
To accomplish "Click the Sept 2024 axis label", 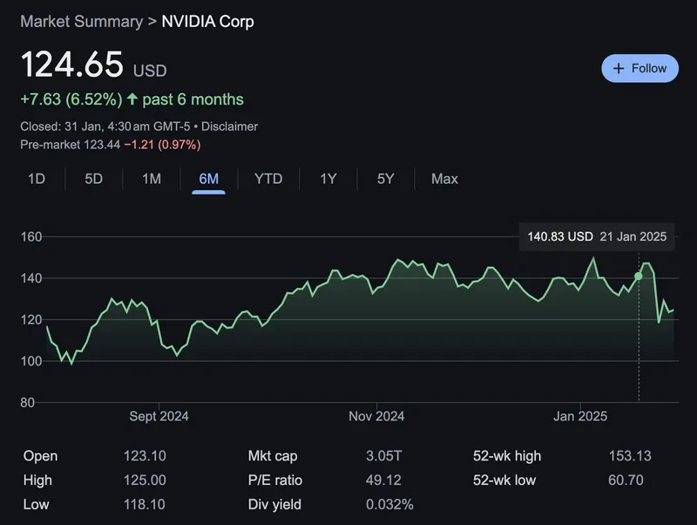I will [x=159, y=416].
